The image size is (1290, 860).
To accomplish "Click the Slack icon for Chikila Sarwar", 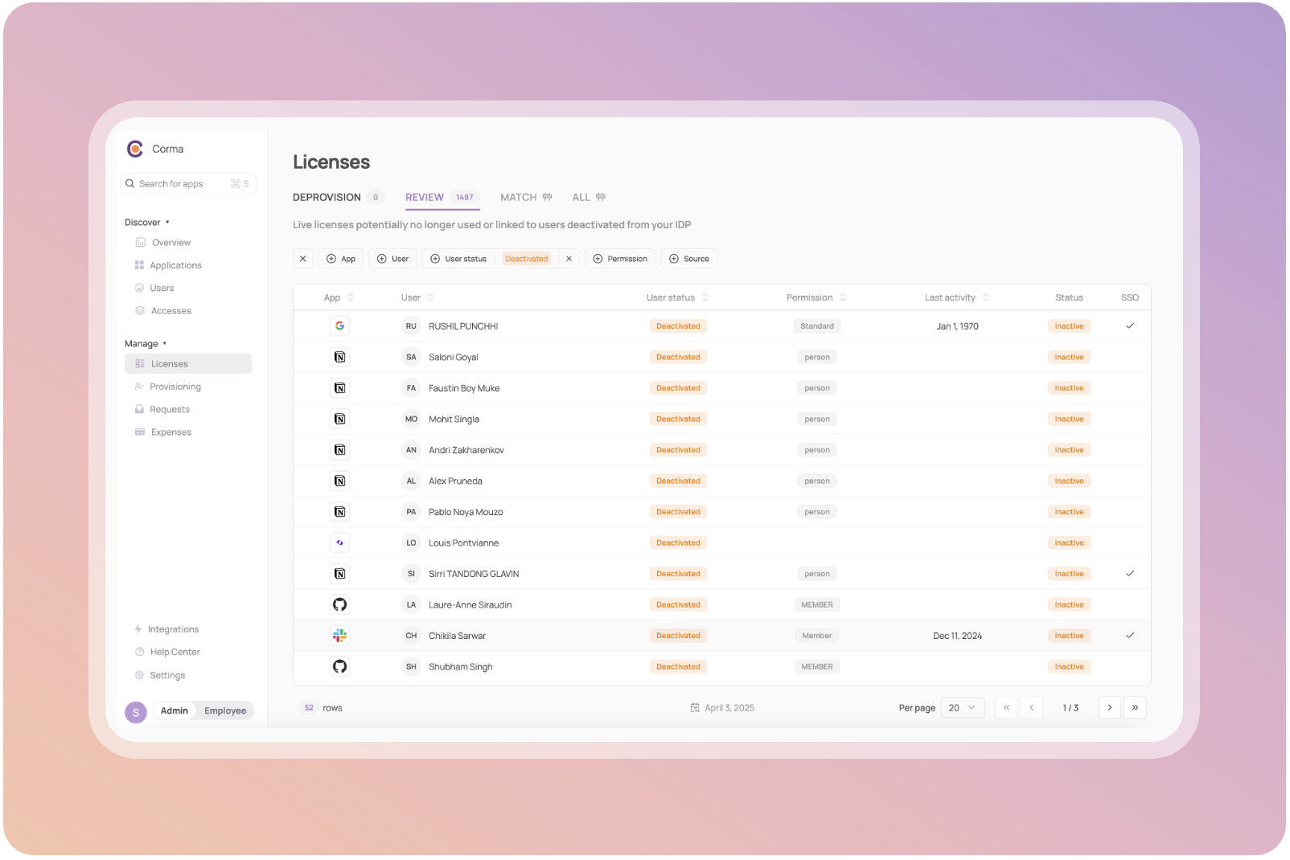I will click(339, 636).
